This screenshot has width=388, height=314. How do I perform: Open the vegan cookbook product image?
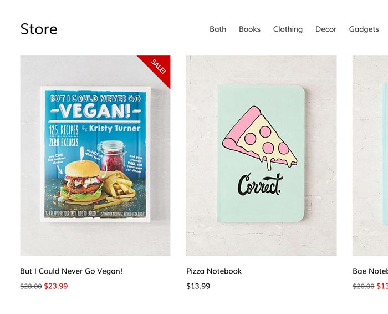click(x=95, y=155)
